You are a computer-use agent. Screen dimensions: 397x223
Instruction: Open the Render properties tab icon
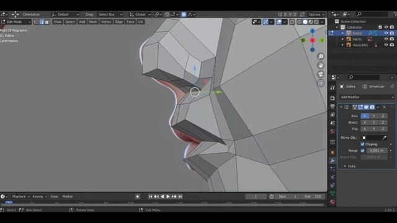coord(332,98)
